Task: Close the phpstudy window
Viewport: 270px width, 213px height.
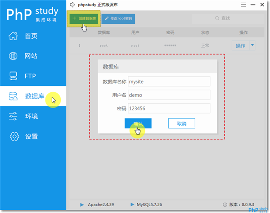Action: point(262,5)
